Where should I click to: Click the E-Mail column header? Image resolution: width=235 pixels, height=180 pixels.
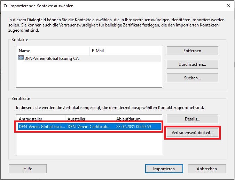pos(125,51)
